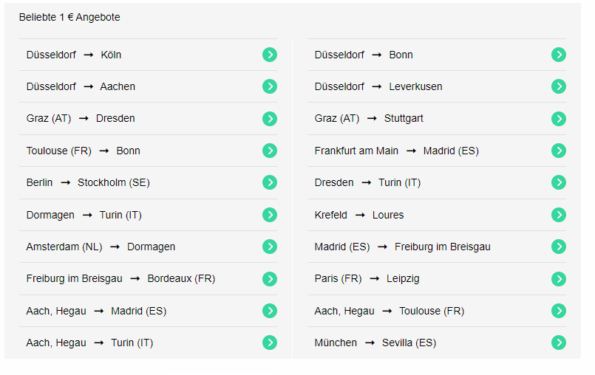Open Madrid (ES) to Freiburg im Breisgau offer

[x=436, y=247]
